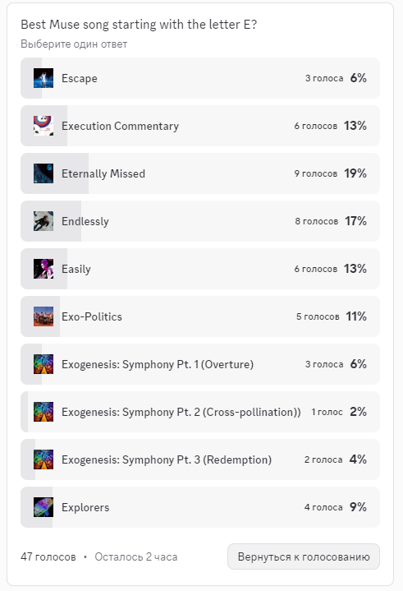The width and height of the screenshot is (403, 591).
Task: Click the Easily album art icon
Action: 44,269
